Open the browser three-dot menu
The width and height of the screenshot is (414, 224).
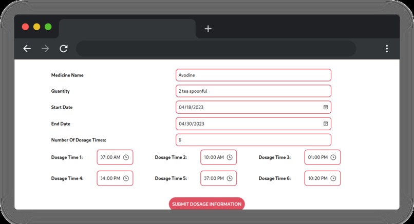[387, 49]
